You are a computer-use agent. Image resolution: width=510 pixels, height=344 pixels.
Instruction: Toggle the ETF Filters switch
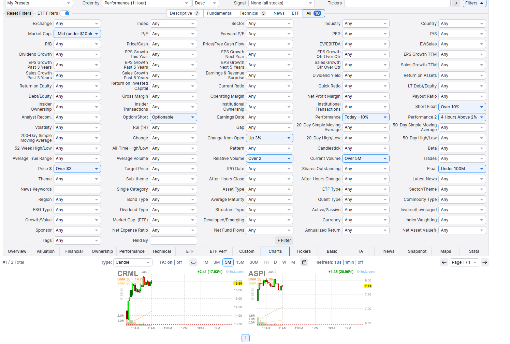pyautogui.click(x=65, y=13)
